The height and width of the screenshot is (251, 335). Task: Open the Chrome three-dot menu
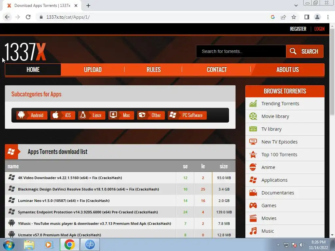[x=328, y=17]
